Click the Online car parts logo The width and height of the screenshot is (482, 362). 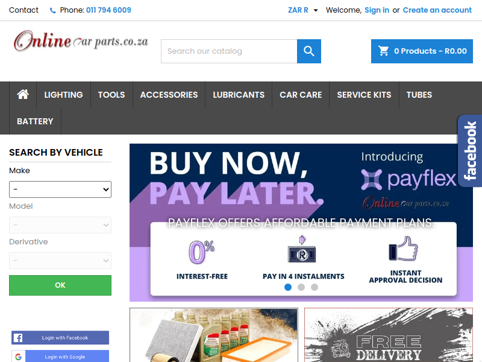pyautogui.click(x=81, y=41)
